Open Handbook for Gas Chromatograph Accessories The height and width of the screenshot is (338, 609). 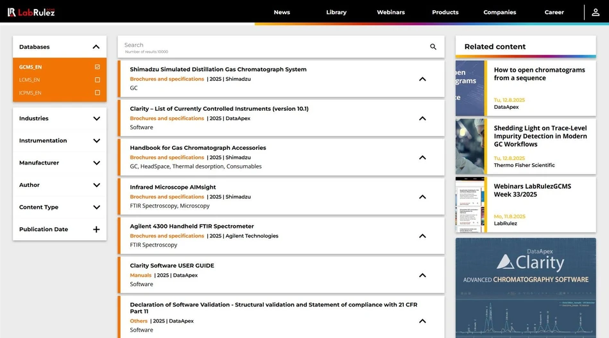(x=198, y=148)
